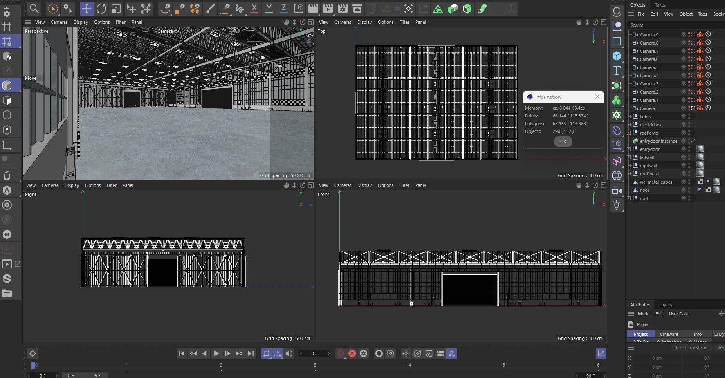The image size is (725, 378).
Task: Switch to the Takes tab
Action: [660, 5]
